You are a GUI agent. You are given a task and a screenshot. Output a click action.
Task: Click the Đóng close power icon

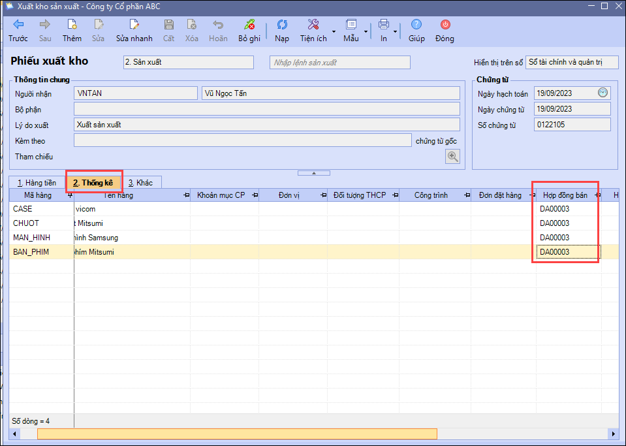click(x=445, y=25)
